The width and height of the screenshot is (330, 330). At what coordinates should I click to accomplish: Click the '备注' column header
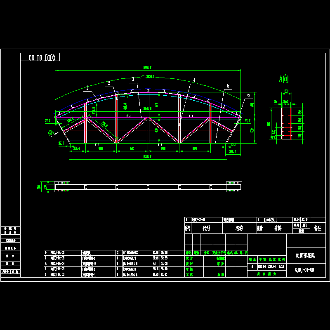tap(318, 228)
